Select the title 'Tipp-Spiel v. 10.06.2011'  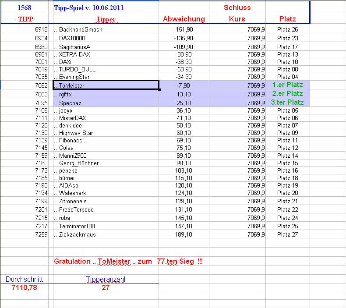pyautogui.click(x=89, y=8)
